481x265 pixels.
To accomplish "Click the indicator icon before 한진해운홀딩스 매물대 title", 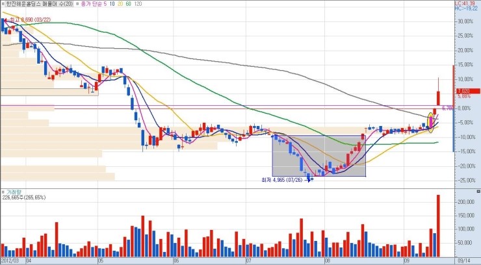I will click(3, 4).
